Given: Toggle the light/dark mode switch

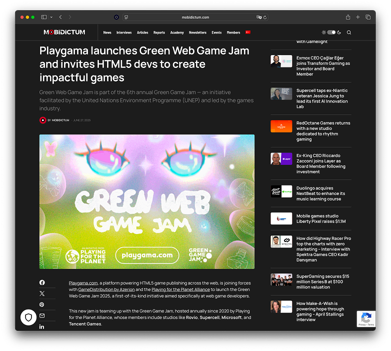Looking at the screenshot, I should pyautogui.click(x=331, y=32).
